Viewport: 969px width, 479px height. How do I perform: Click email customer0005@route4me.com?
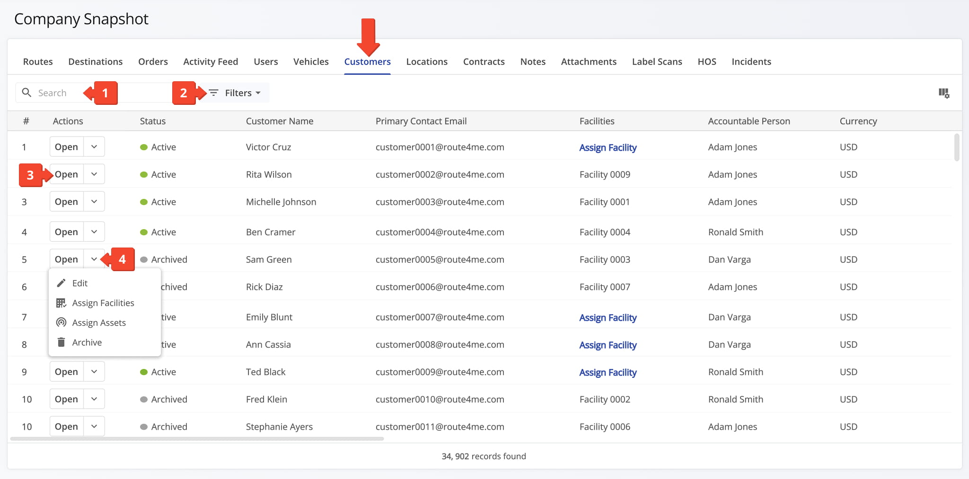click(440, 259)
